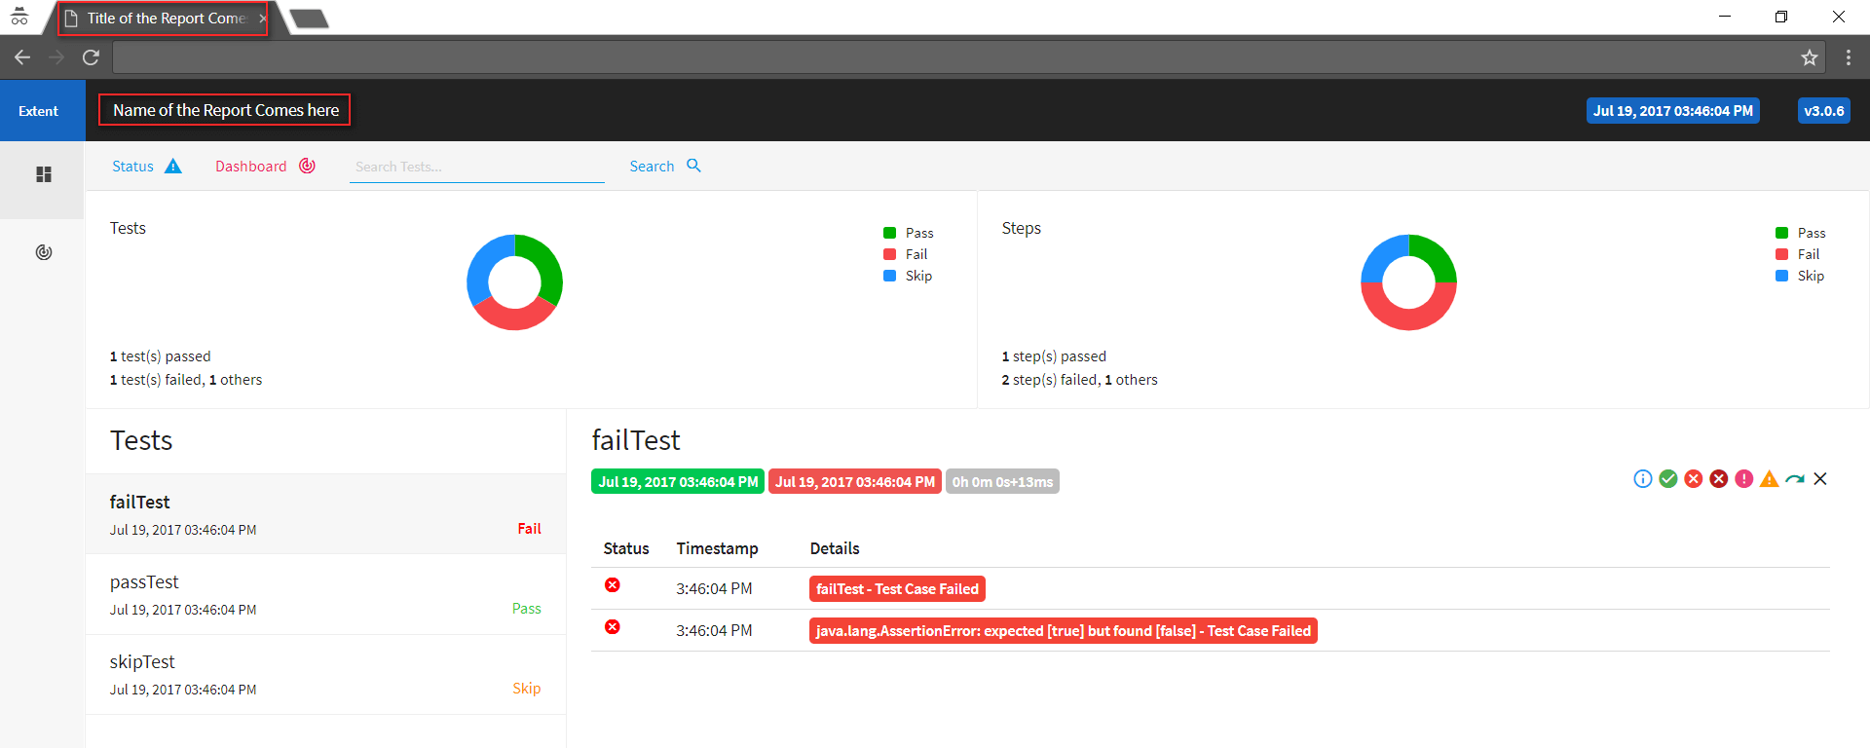This screenshot has height=748, width=1870.
Task: Click the Search button
Action: click(665, 166)
